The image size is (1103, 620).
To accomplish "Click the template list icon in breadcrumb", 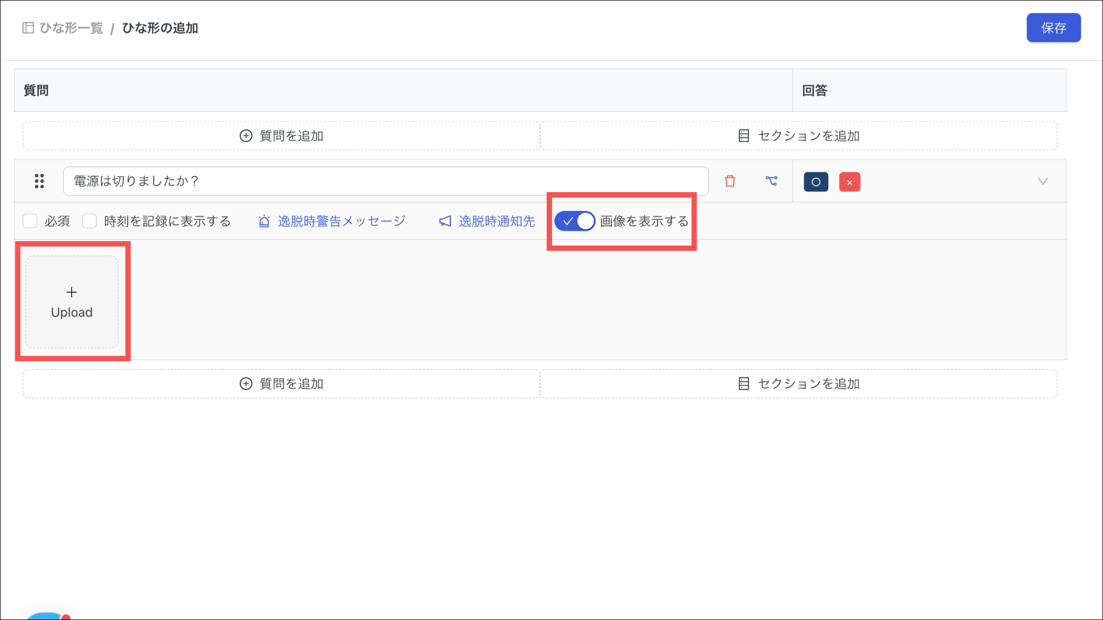I will click(28, 28).
